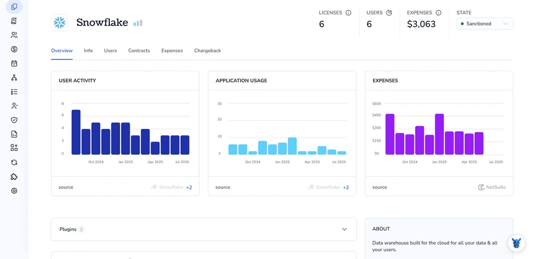The width and height of the screenshot is (536, 259).
Task: Click +2 sources link in User Activity
Action: (189, 187)
